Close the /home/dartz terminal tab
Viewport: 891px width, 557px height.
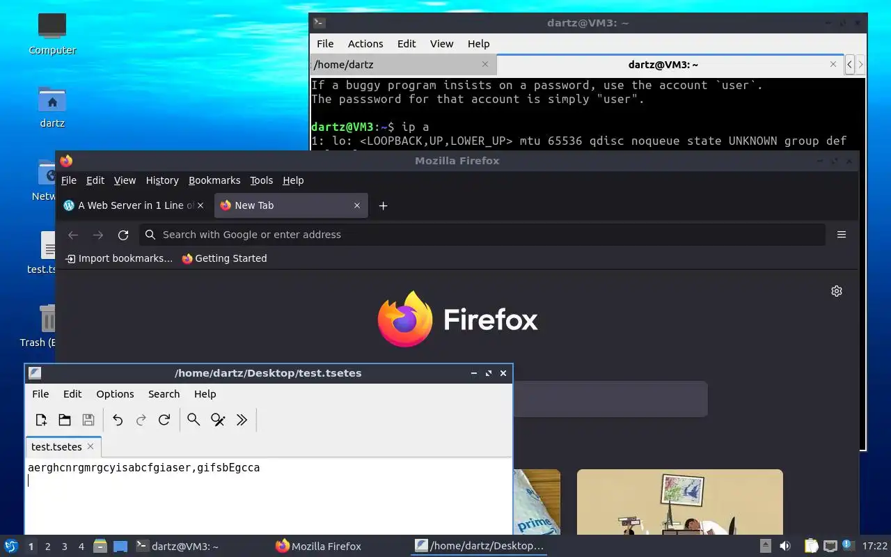pyautogui.click(x=485, y=64)
